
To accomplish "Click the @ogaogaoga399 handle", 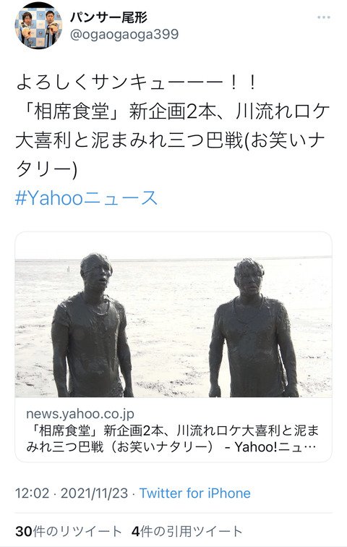I will pyautogui.click(x=124, y=34).
